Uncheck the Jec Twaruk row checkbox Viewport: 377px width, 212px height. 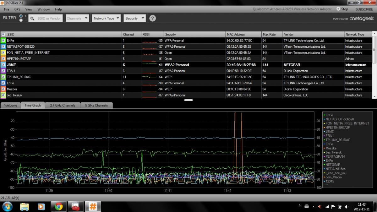[3, 95]
